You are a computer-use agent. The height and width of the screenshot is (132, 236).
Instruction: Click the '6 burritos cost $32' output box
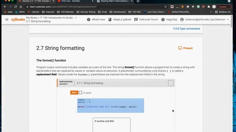coord(111,125)
